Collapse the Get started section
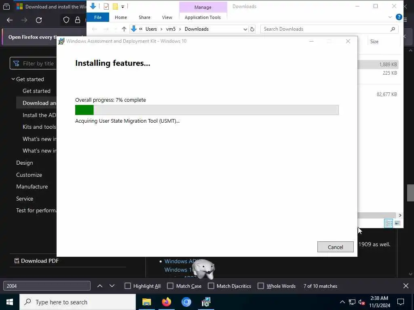 pyautogui.click(x=13, y=79)
